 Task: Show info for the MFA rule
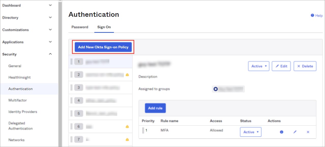click(282, 132)
